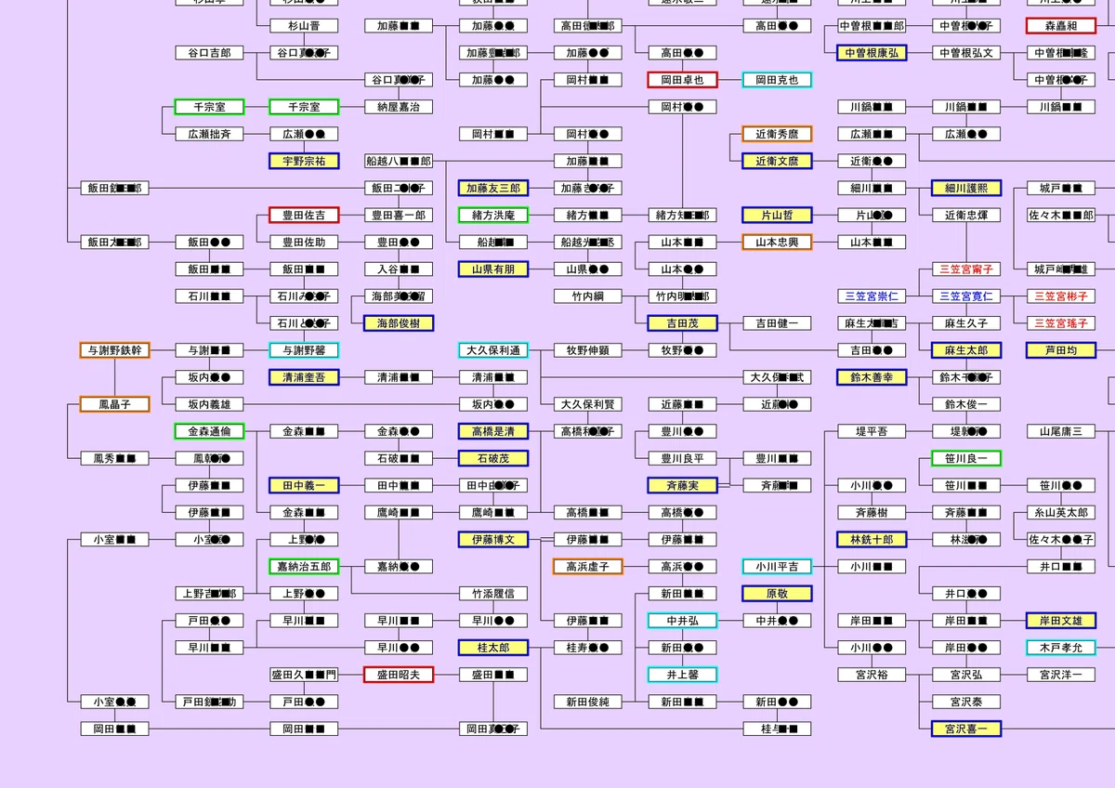Open the 山県有朋 entry
The width and height of the screenshot is (1115, 788).
tap(493, 269)
